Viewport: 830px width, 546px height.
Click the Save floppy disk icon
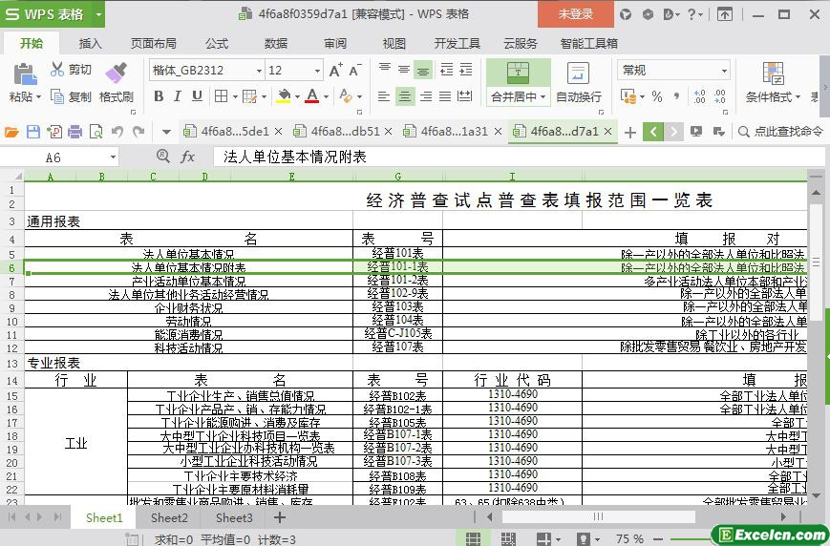click(33, 132)
